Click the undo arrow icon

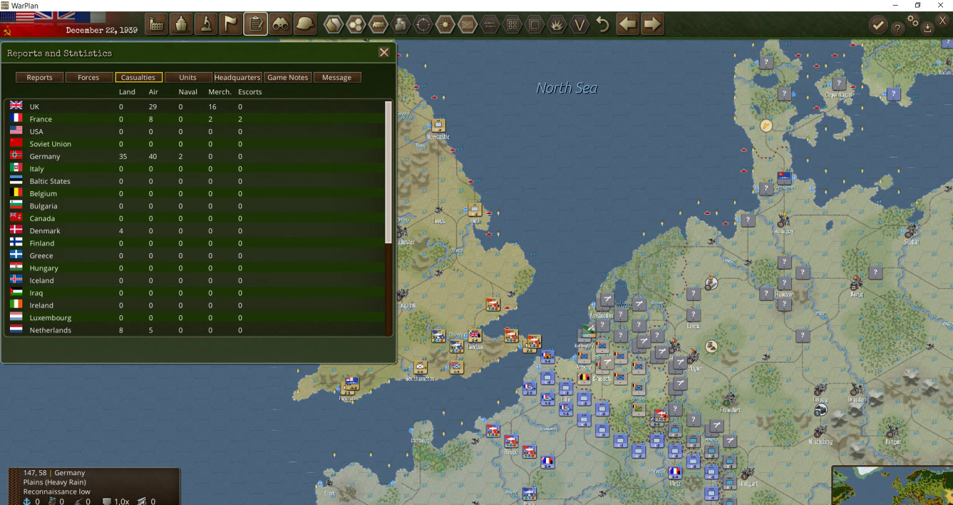point(602,25)
